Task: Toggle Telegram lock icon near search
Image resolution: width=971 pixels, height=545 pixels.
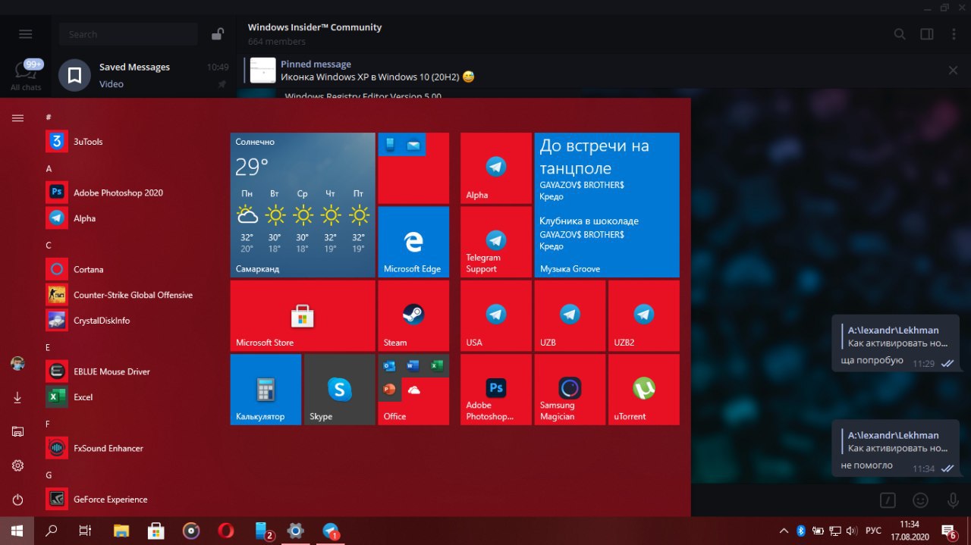Action: coord(218,34)
